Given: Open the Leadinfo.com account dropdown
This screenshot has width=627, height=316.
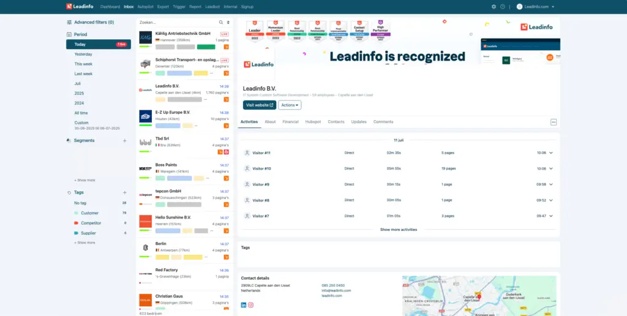Looking at the screenshot, I should pyautogui.click(x=536, y=7).
